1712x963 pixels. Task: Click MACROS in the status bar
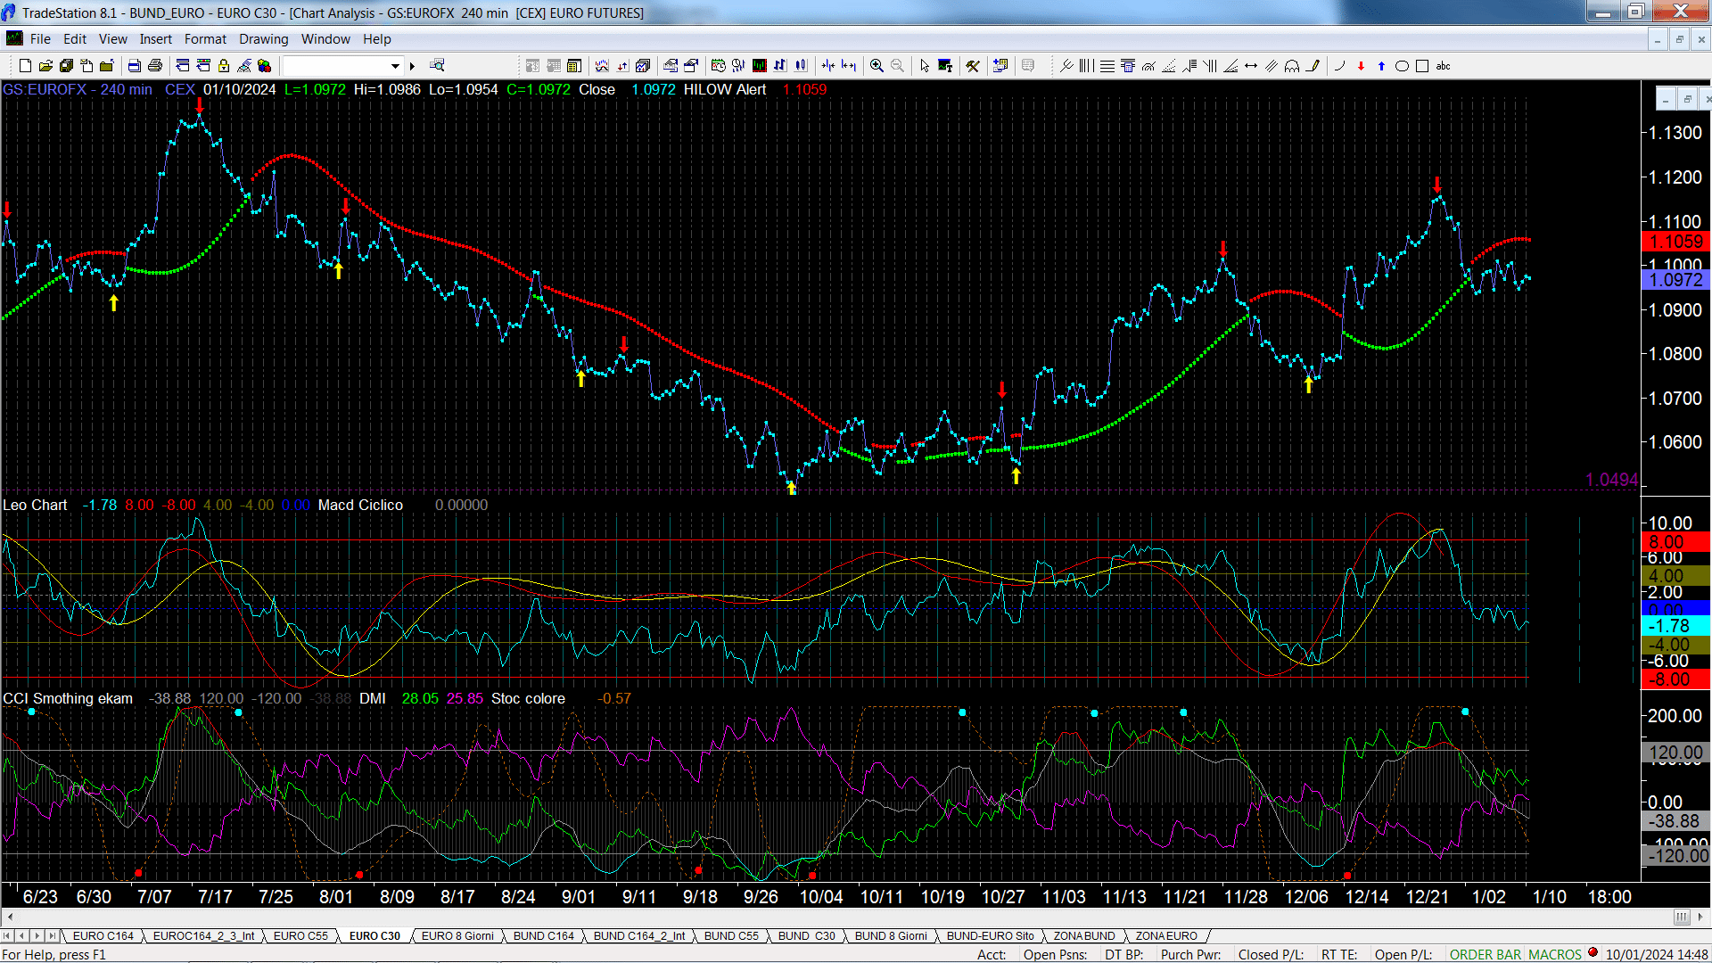point(1555,955)
